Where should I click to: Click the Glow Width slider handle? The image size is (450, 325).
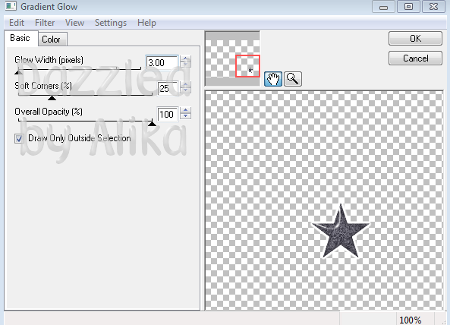[x=19, y=72]
